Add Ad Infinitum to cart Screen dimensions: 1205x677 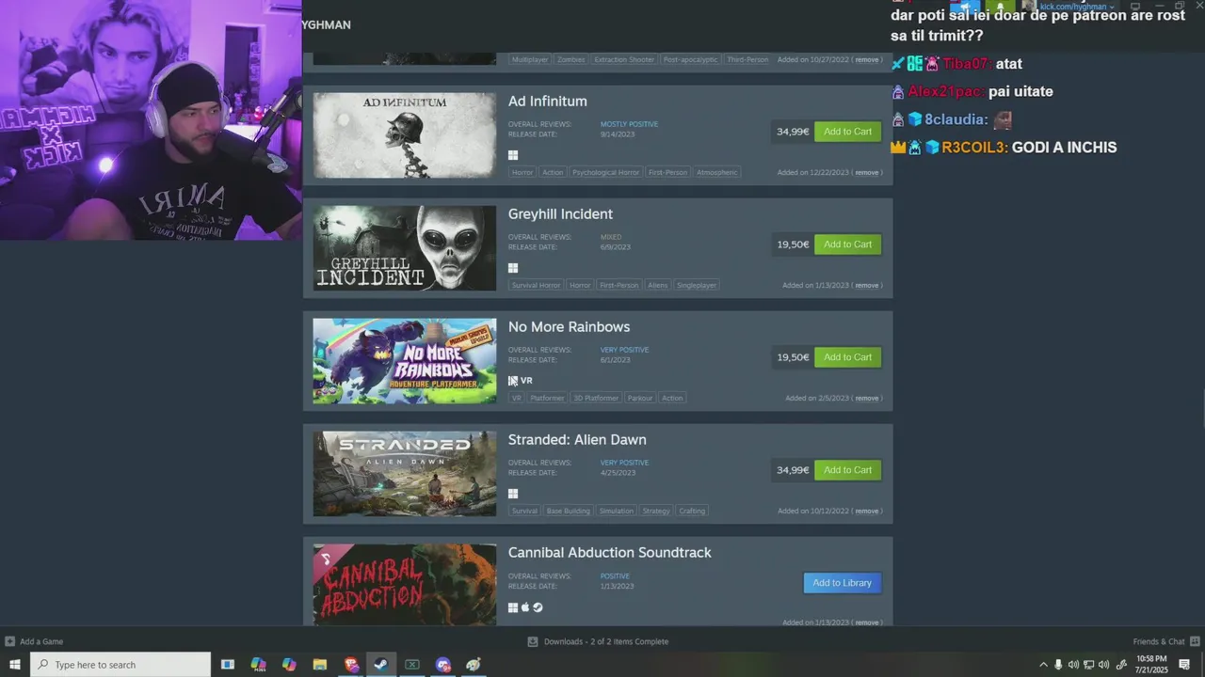tap(847, 132)
